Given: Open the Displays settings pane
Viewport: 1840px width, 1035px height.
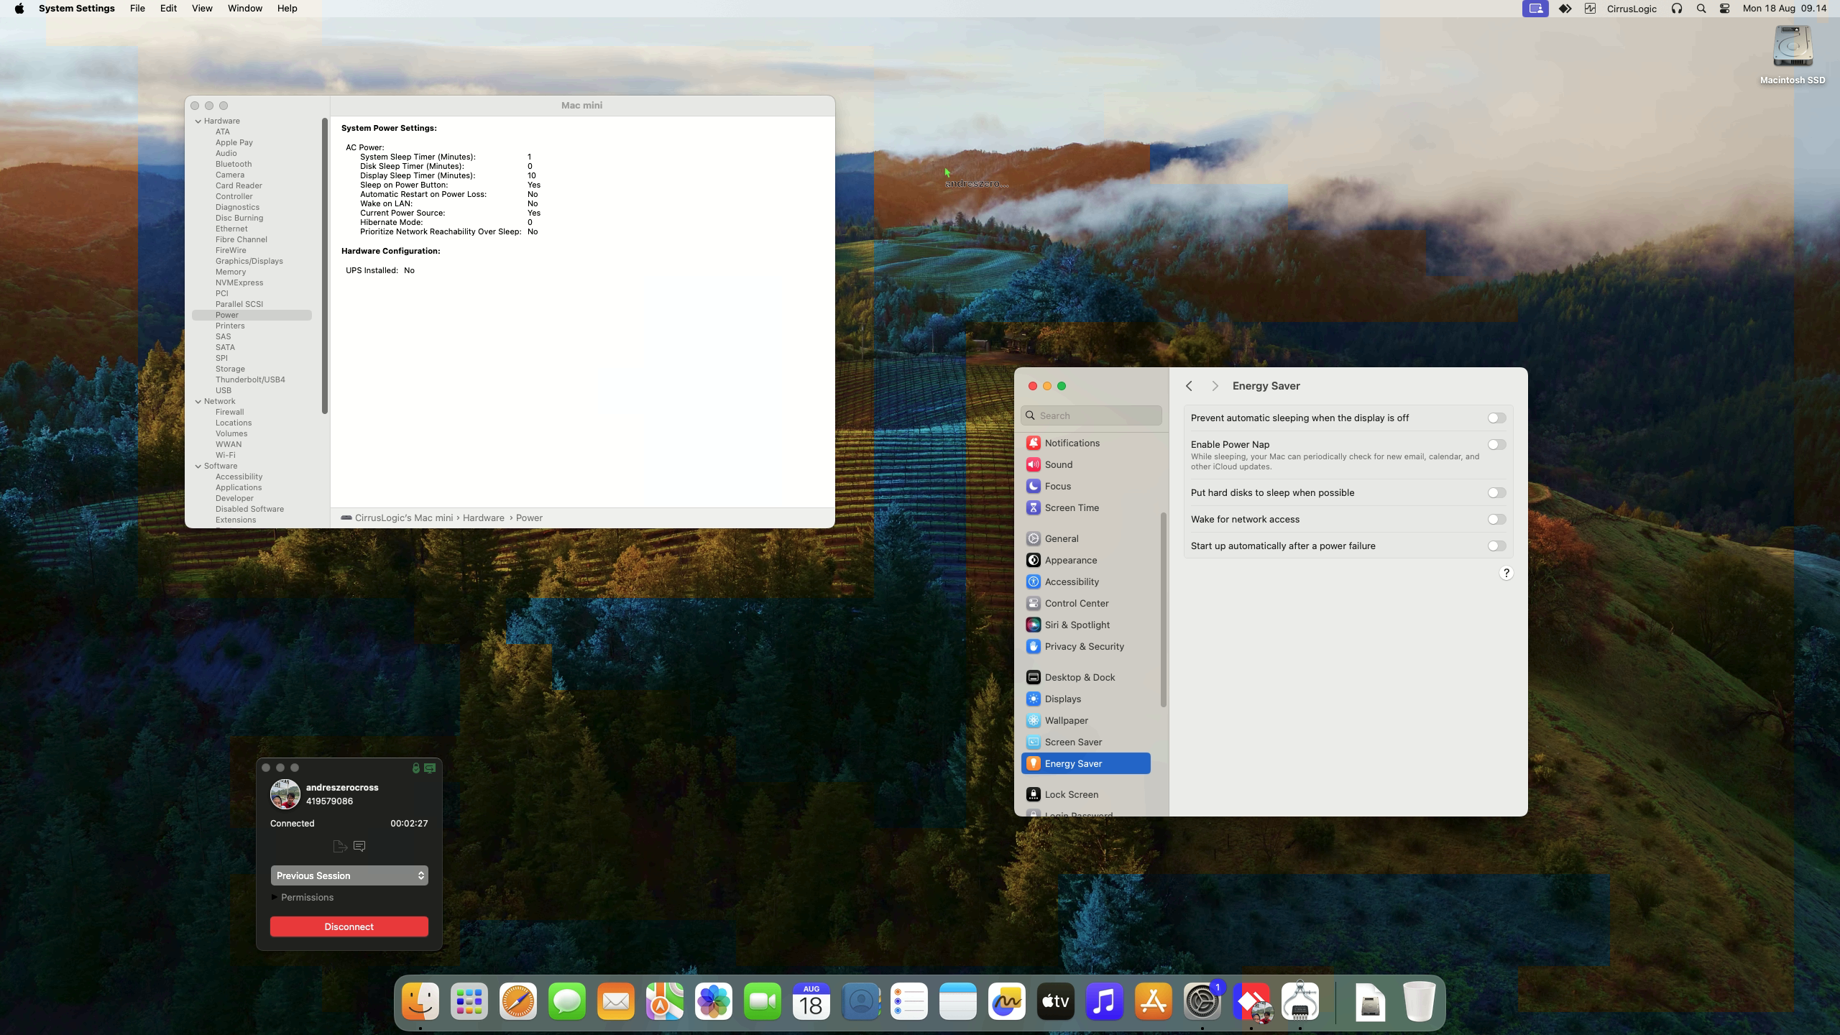Looking at the screenshot, I should [1062, 699].
